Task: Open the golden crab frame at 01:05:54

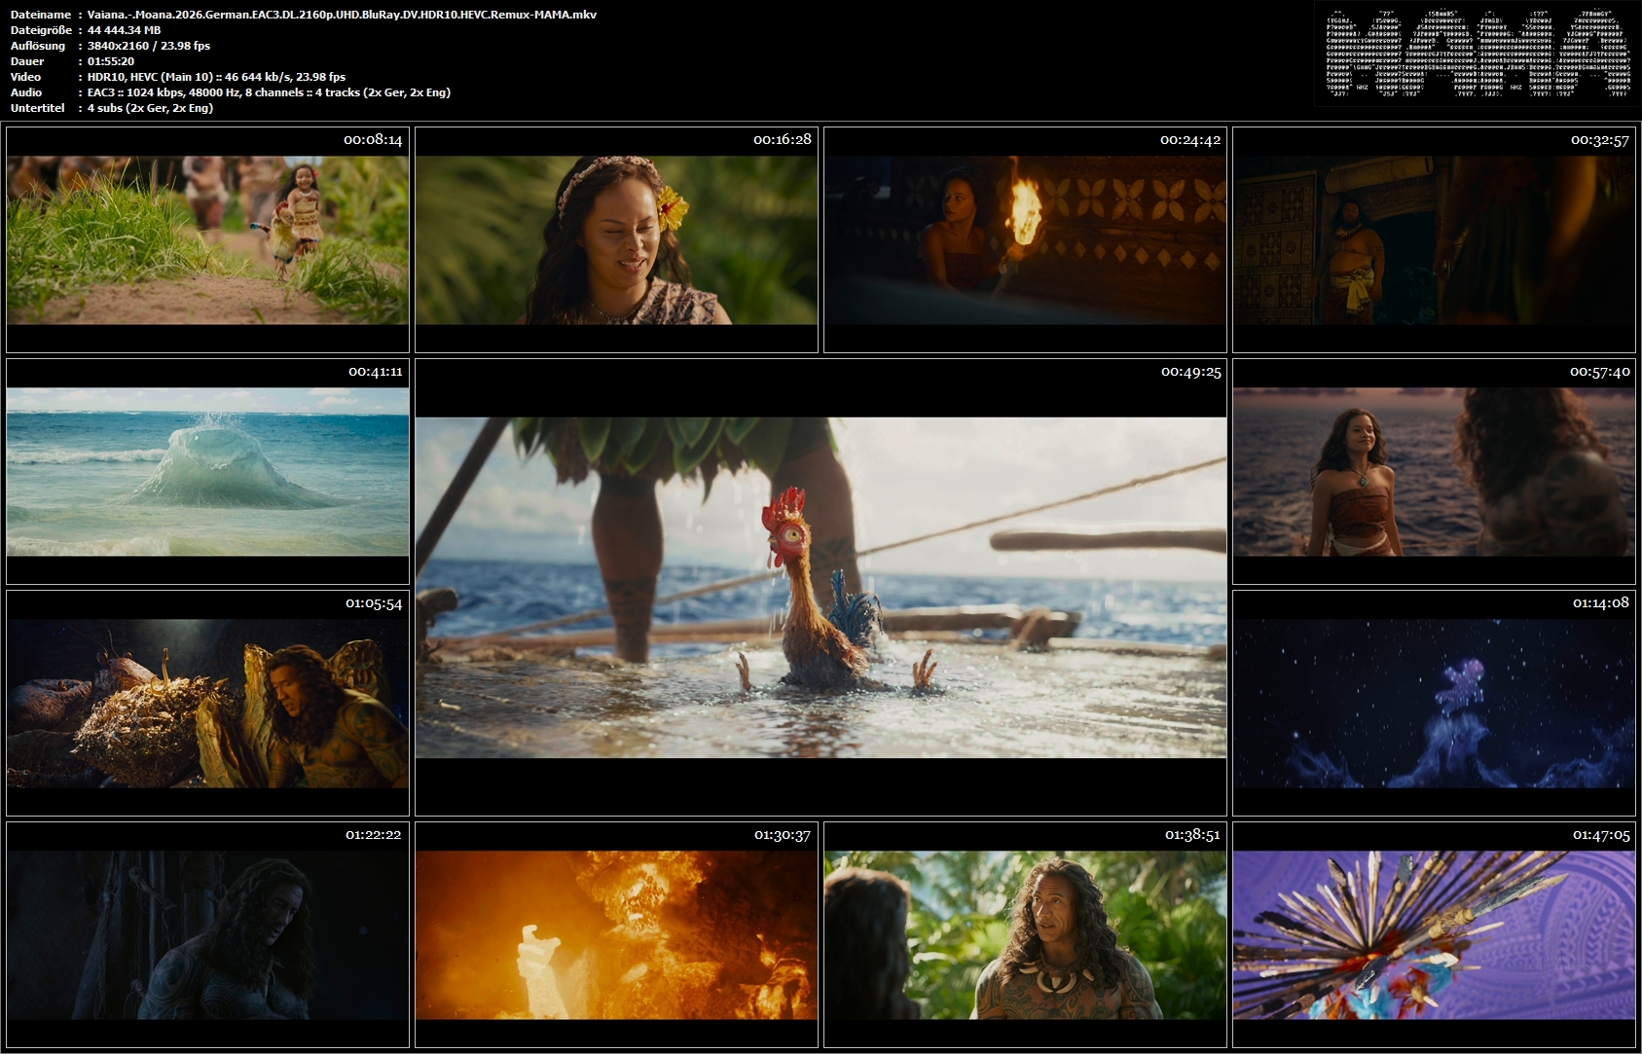Action: click(x=207, y=703)
